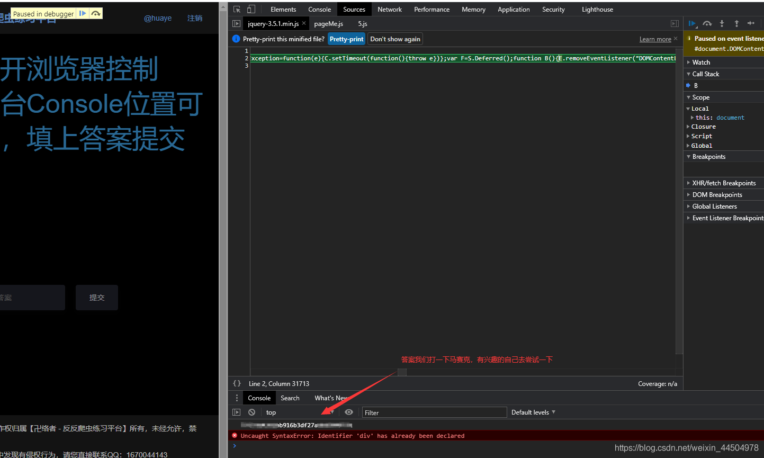Click the curly braces format icon
Screen dimensions: 764x458
(x=237, y=383)
